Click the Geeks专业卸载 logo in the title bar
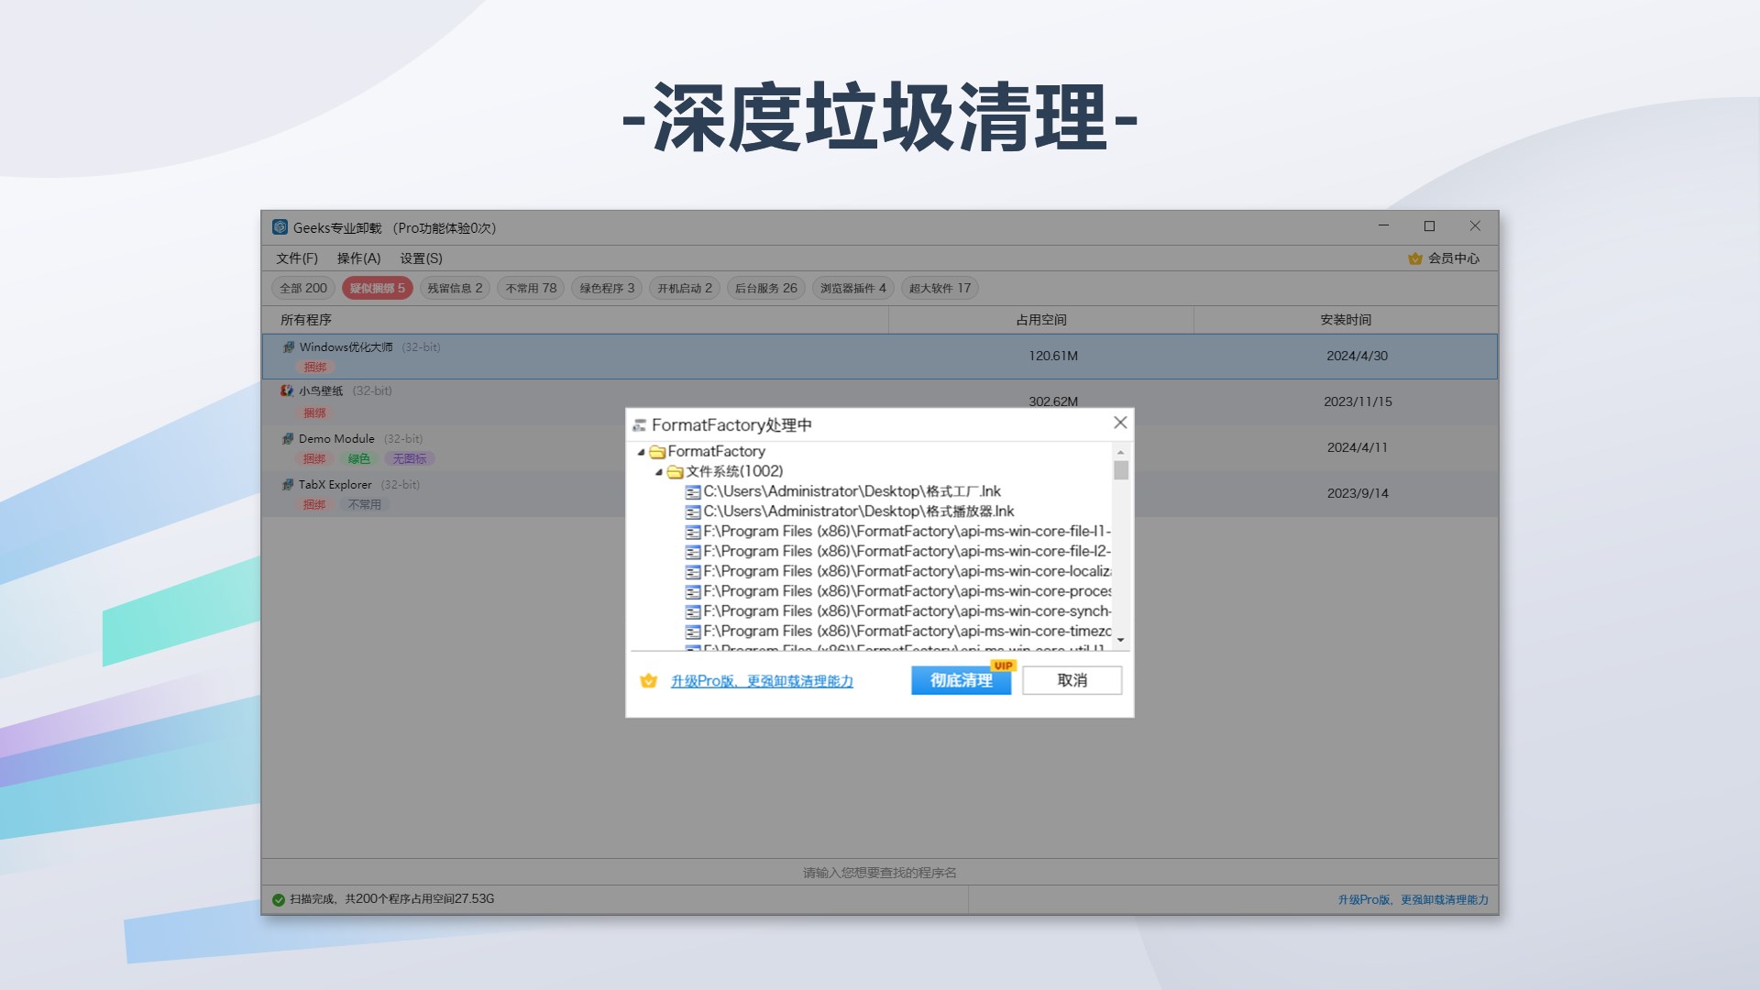Viewport: 1760px width, 990px height. tap(280, 226)
